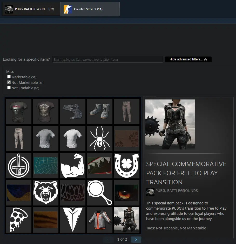
Task: Enable the Marketable filter checkbox
Action: [x=9, y=77]
